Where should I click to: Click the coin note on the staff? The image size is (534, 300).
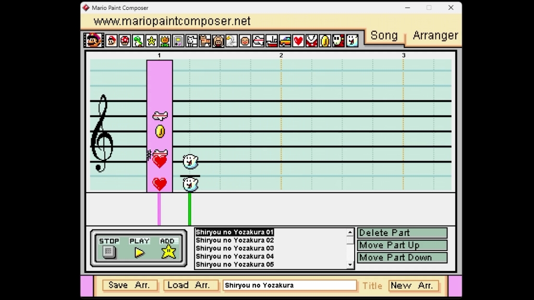coord(160,131)
